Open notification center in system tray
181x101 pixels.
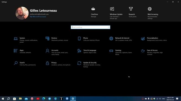(x=177, y=98)
